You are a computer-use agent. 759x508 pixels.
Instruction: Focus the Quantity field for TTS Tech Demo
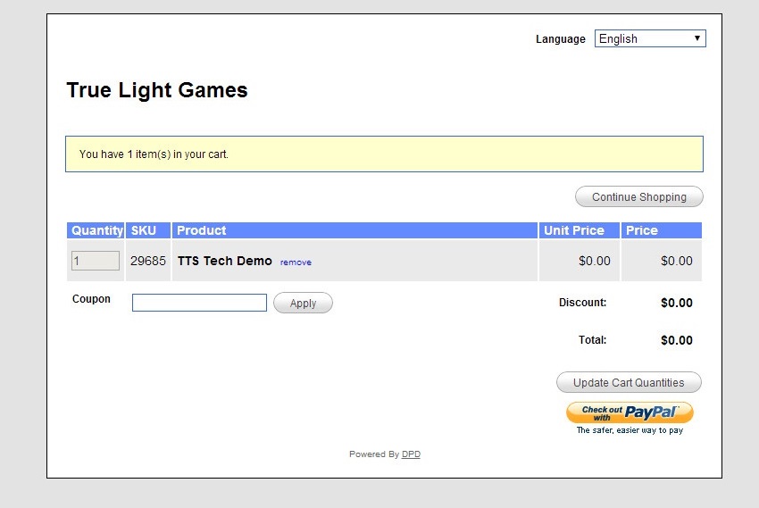point(95,261)
